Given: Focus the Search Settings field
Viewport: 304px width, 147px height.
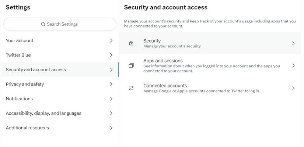Looking at the screenshot, I should (x=60, y=24).
